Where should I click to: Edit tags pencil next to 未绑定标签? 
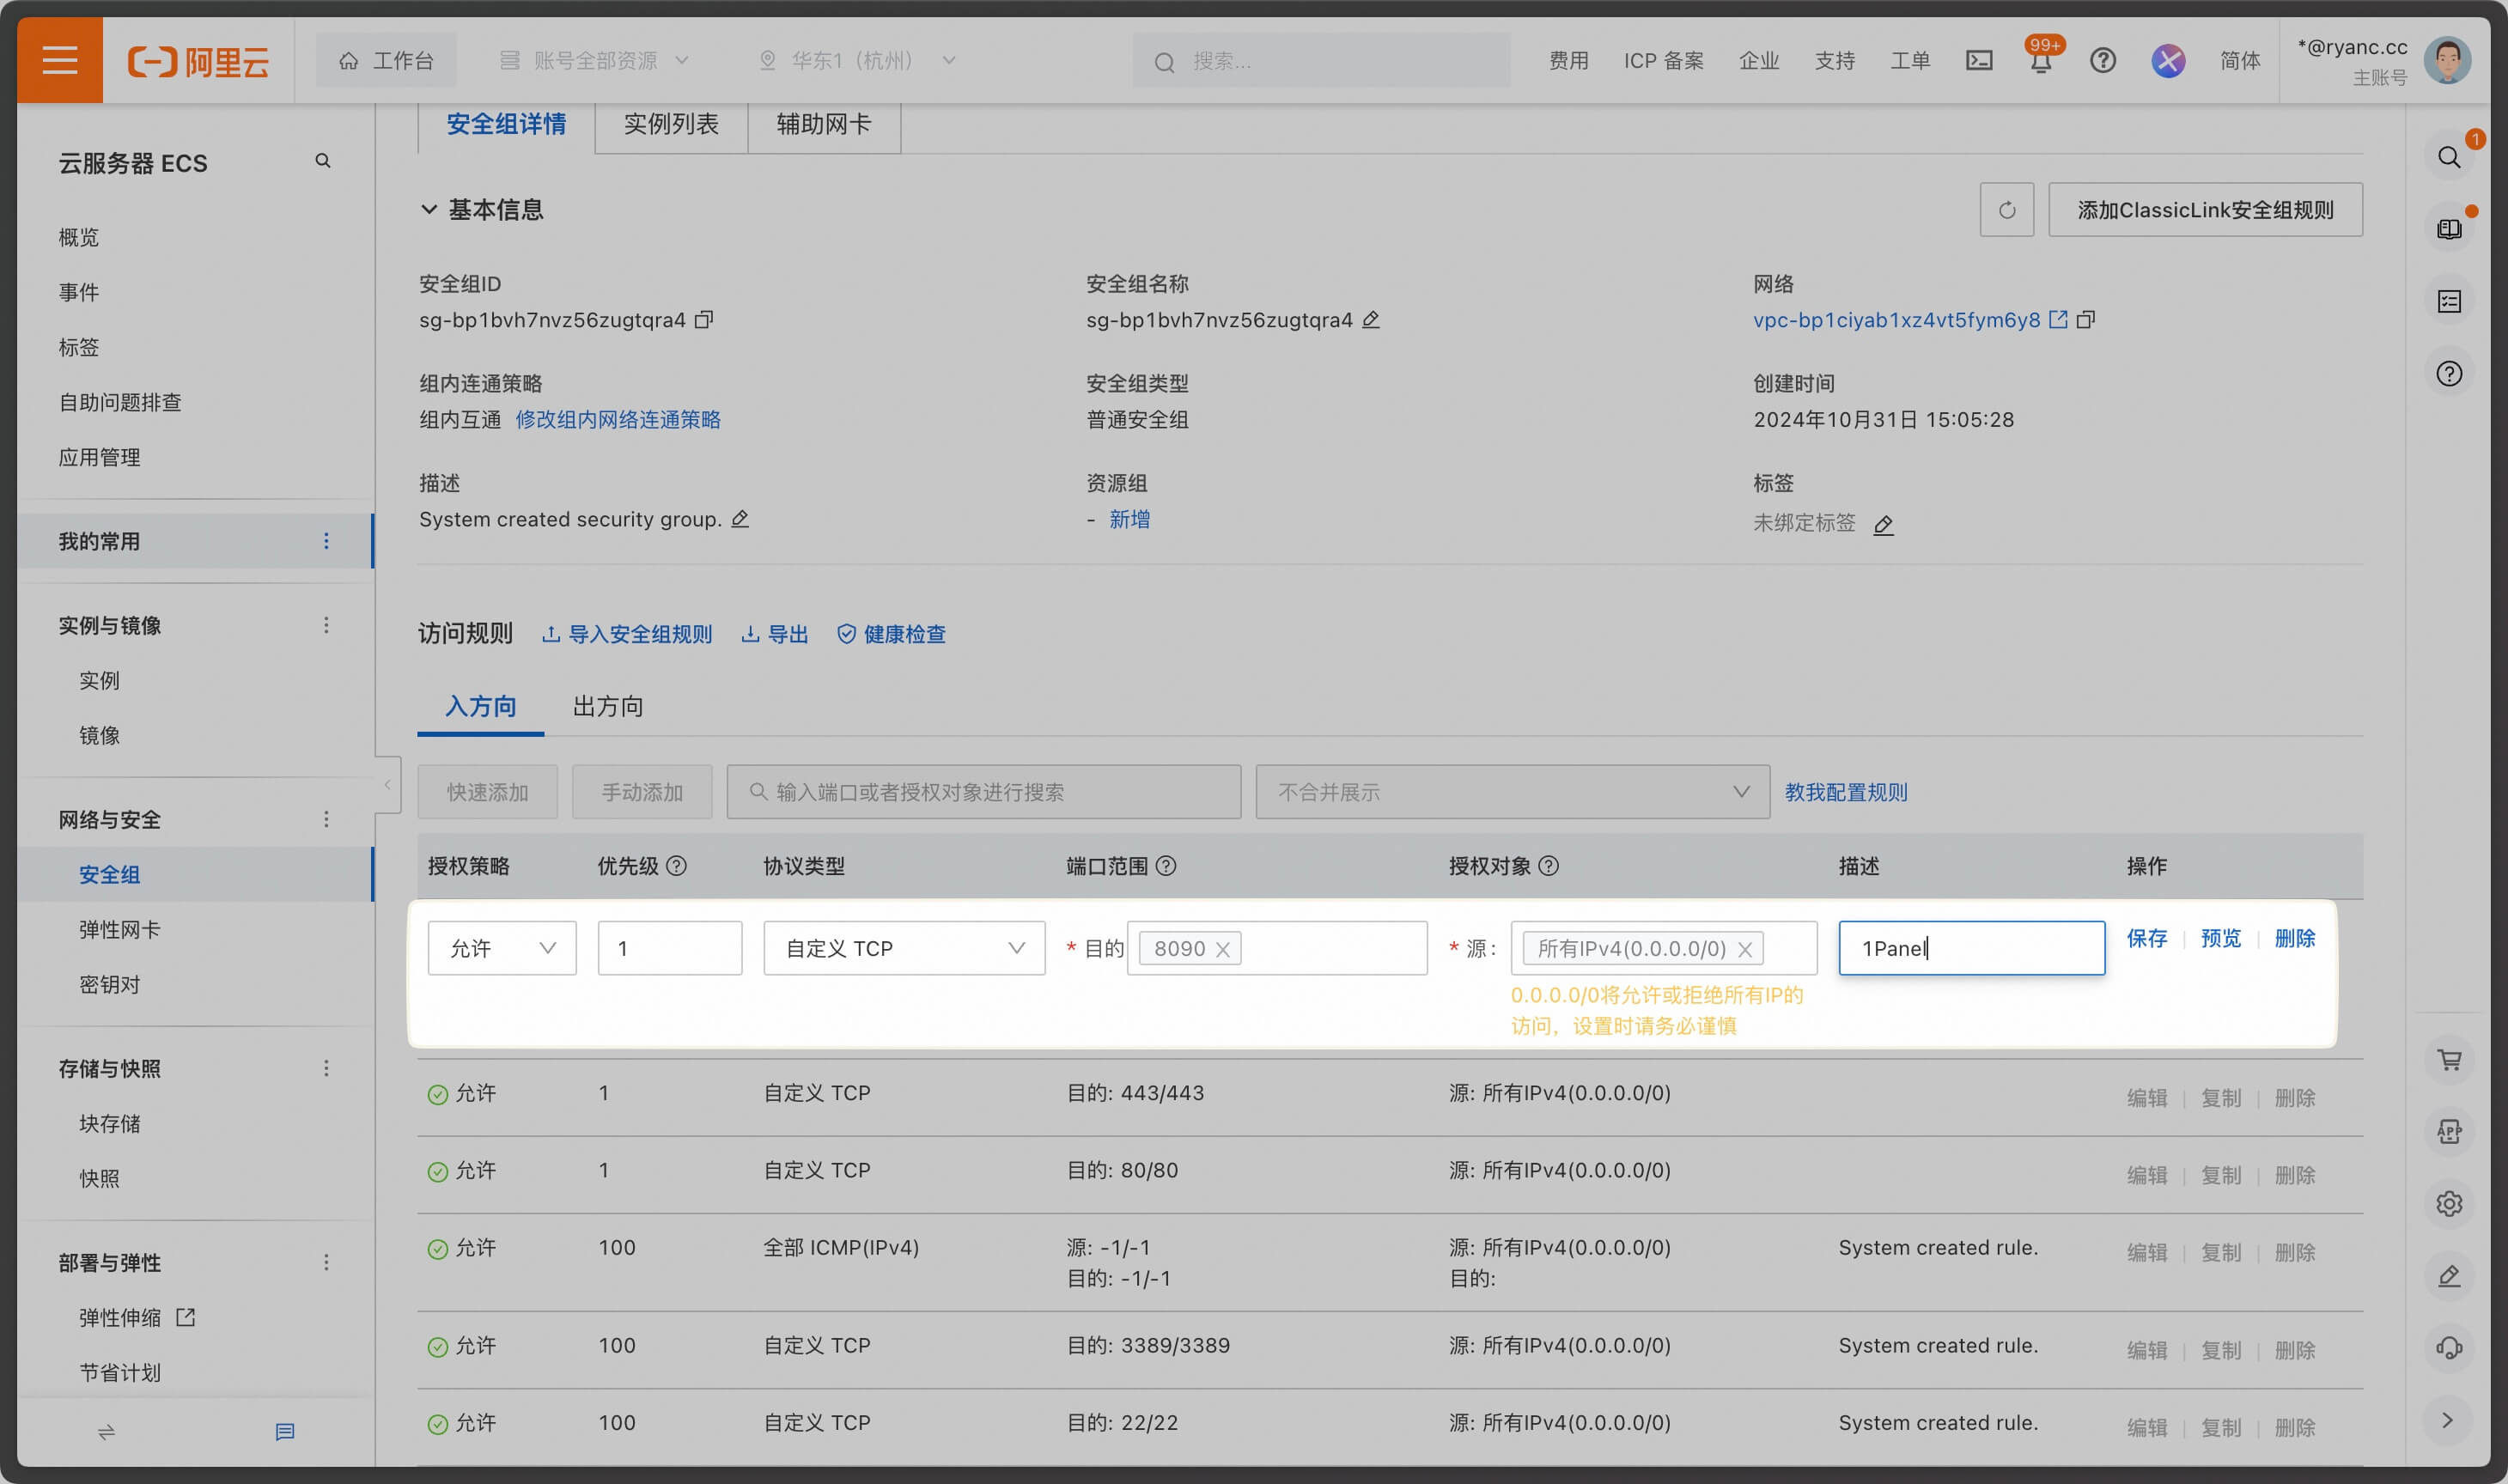(1883, 525)
